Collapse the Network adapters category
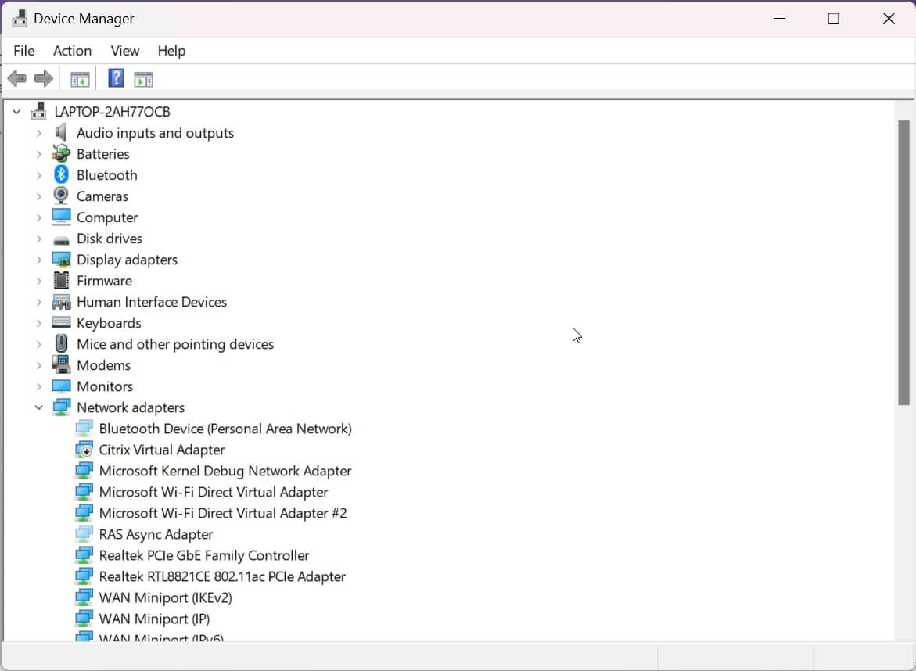This screenshot has width=916, height=671. [x=38, y=407]
